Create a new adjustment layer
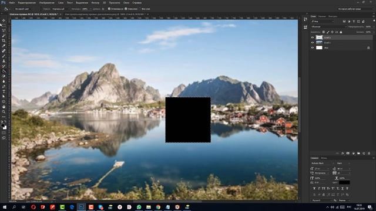376x211 pixels. point(353,153)
